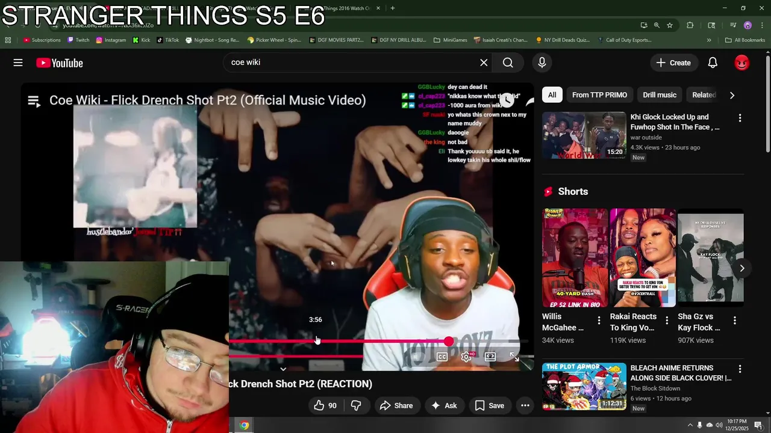Select the 'From TTP PRIMO' chip
This screenshot has width=771, height=433.
point(599,95)
